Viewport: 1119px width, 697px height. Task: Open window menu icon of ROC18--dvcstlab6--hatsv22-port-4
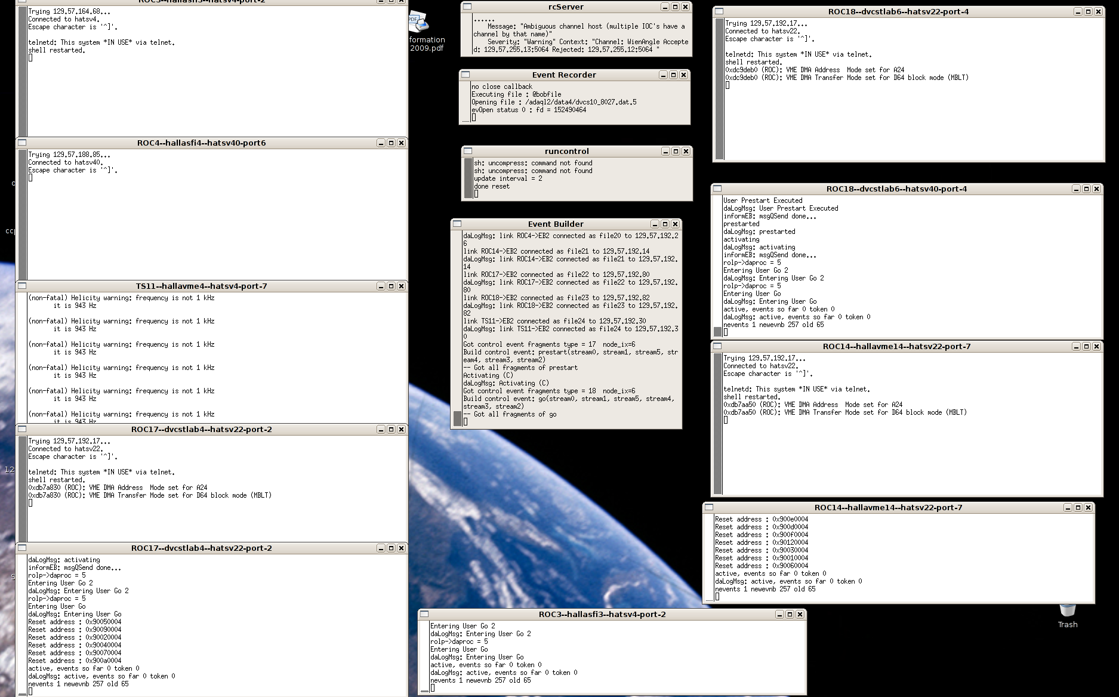point(719,11)
